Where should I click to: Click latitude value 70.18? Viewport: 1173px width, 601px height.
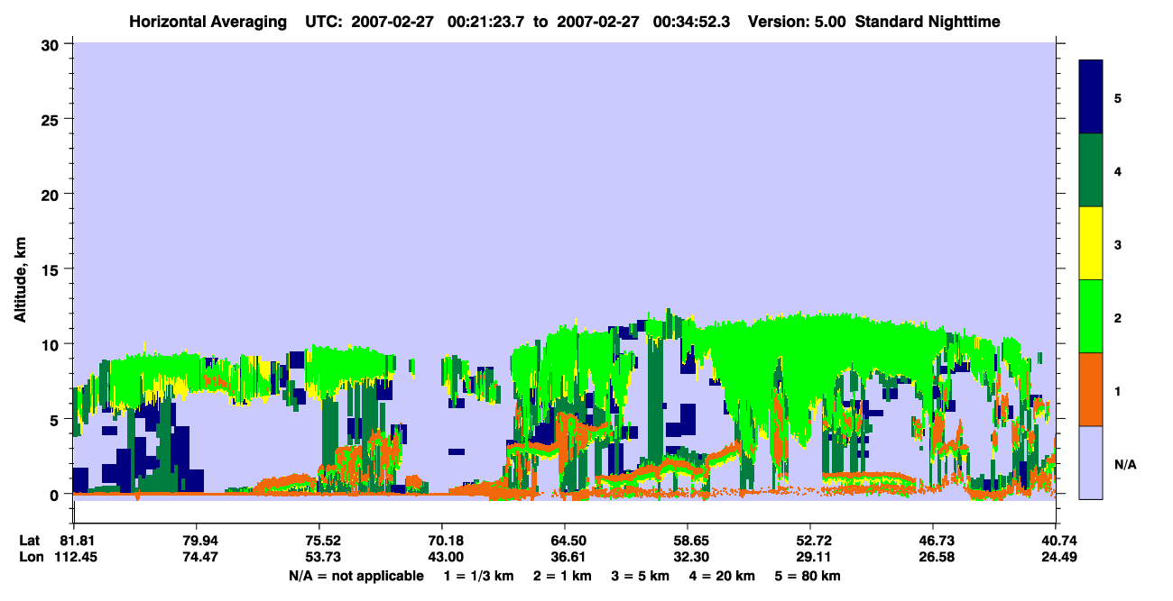[441, 541]
